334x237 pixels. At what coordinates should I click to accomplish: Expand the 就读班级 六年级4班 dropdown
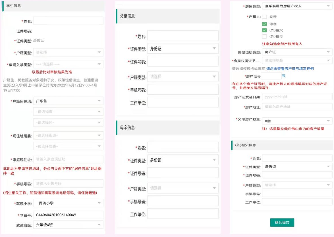pyautogui.click(x=68, y=225)
